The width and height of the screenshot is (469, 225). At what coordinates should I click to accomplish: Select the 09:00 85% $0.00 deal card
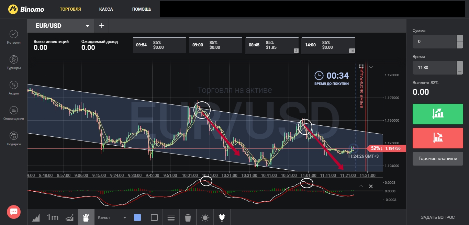[x=216, y=45]
